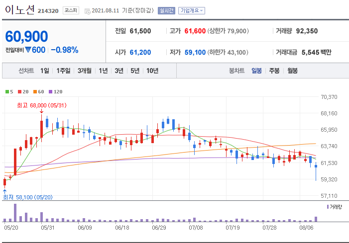Click the 63,740 y-axis price label
The image size is (349, 243).
click(329, 146)
